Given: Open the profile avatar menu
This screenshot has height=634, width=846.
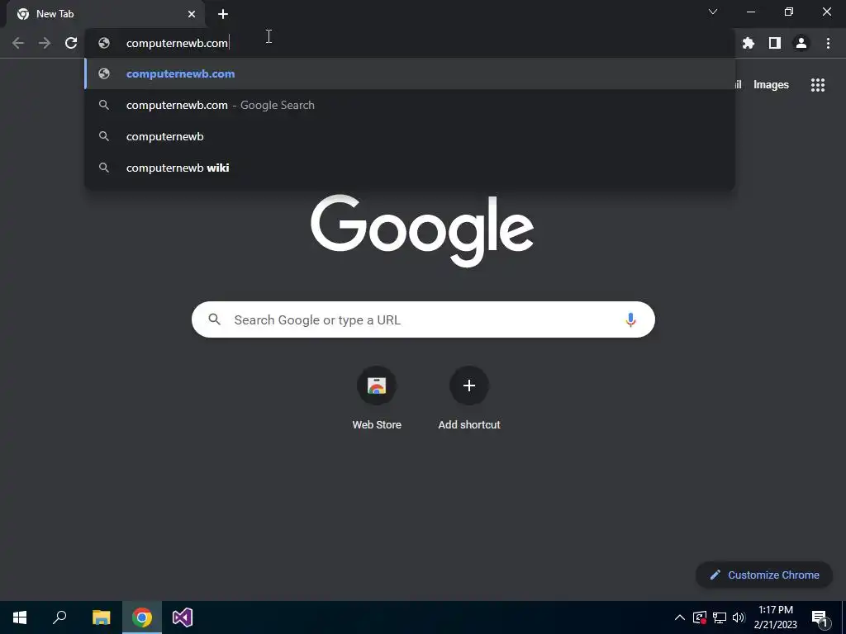Looking at the screenshot, I should (x=801, y=43).
